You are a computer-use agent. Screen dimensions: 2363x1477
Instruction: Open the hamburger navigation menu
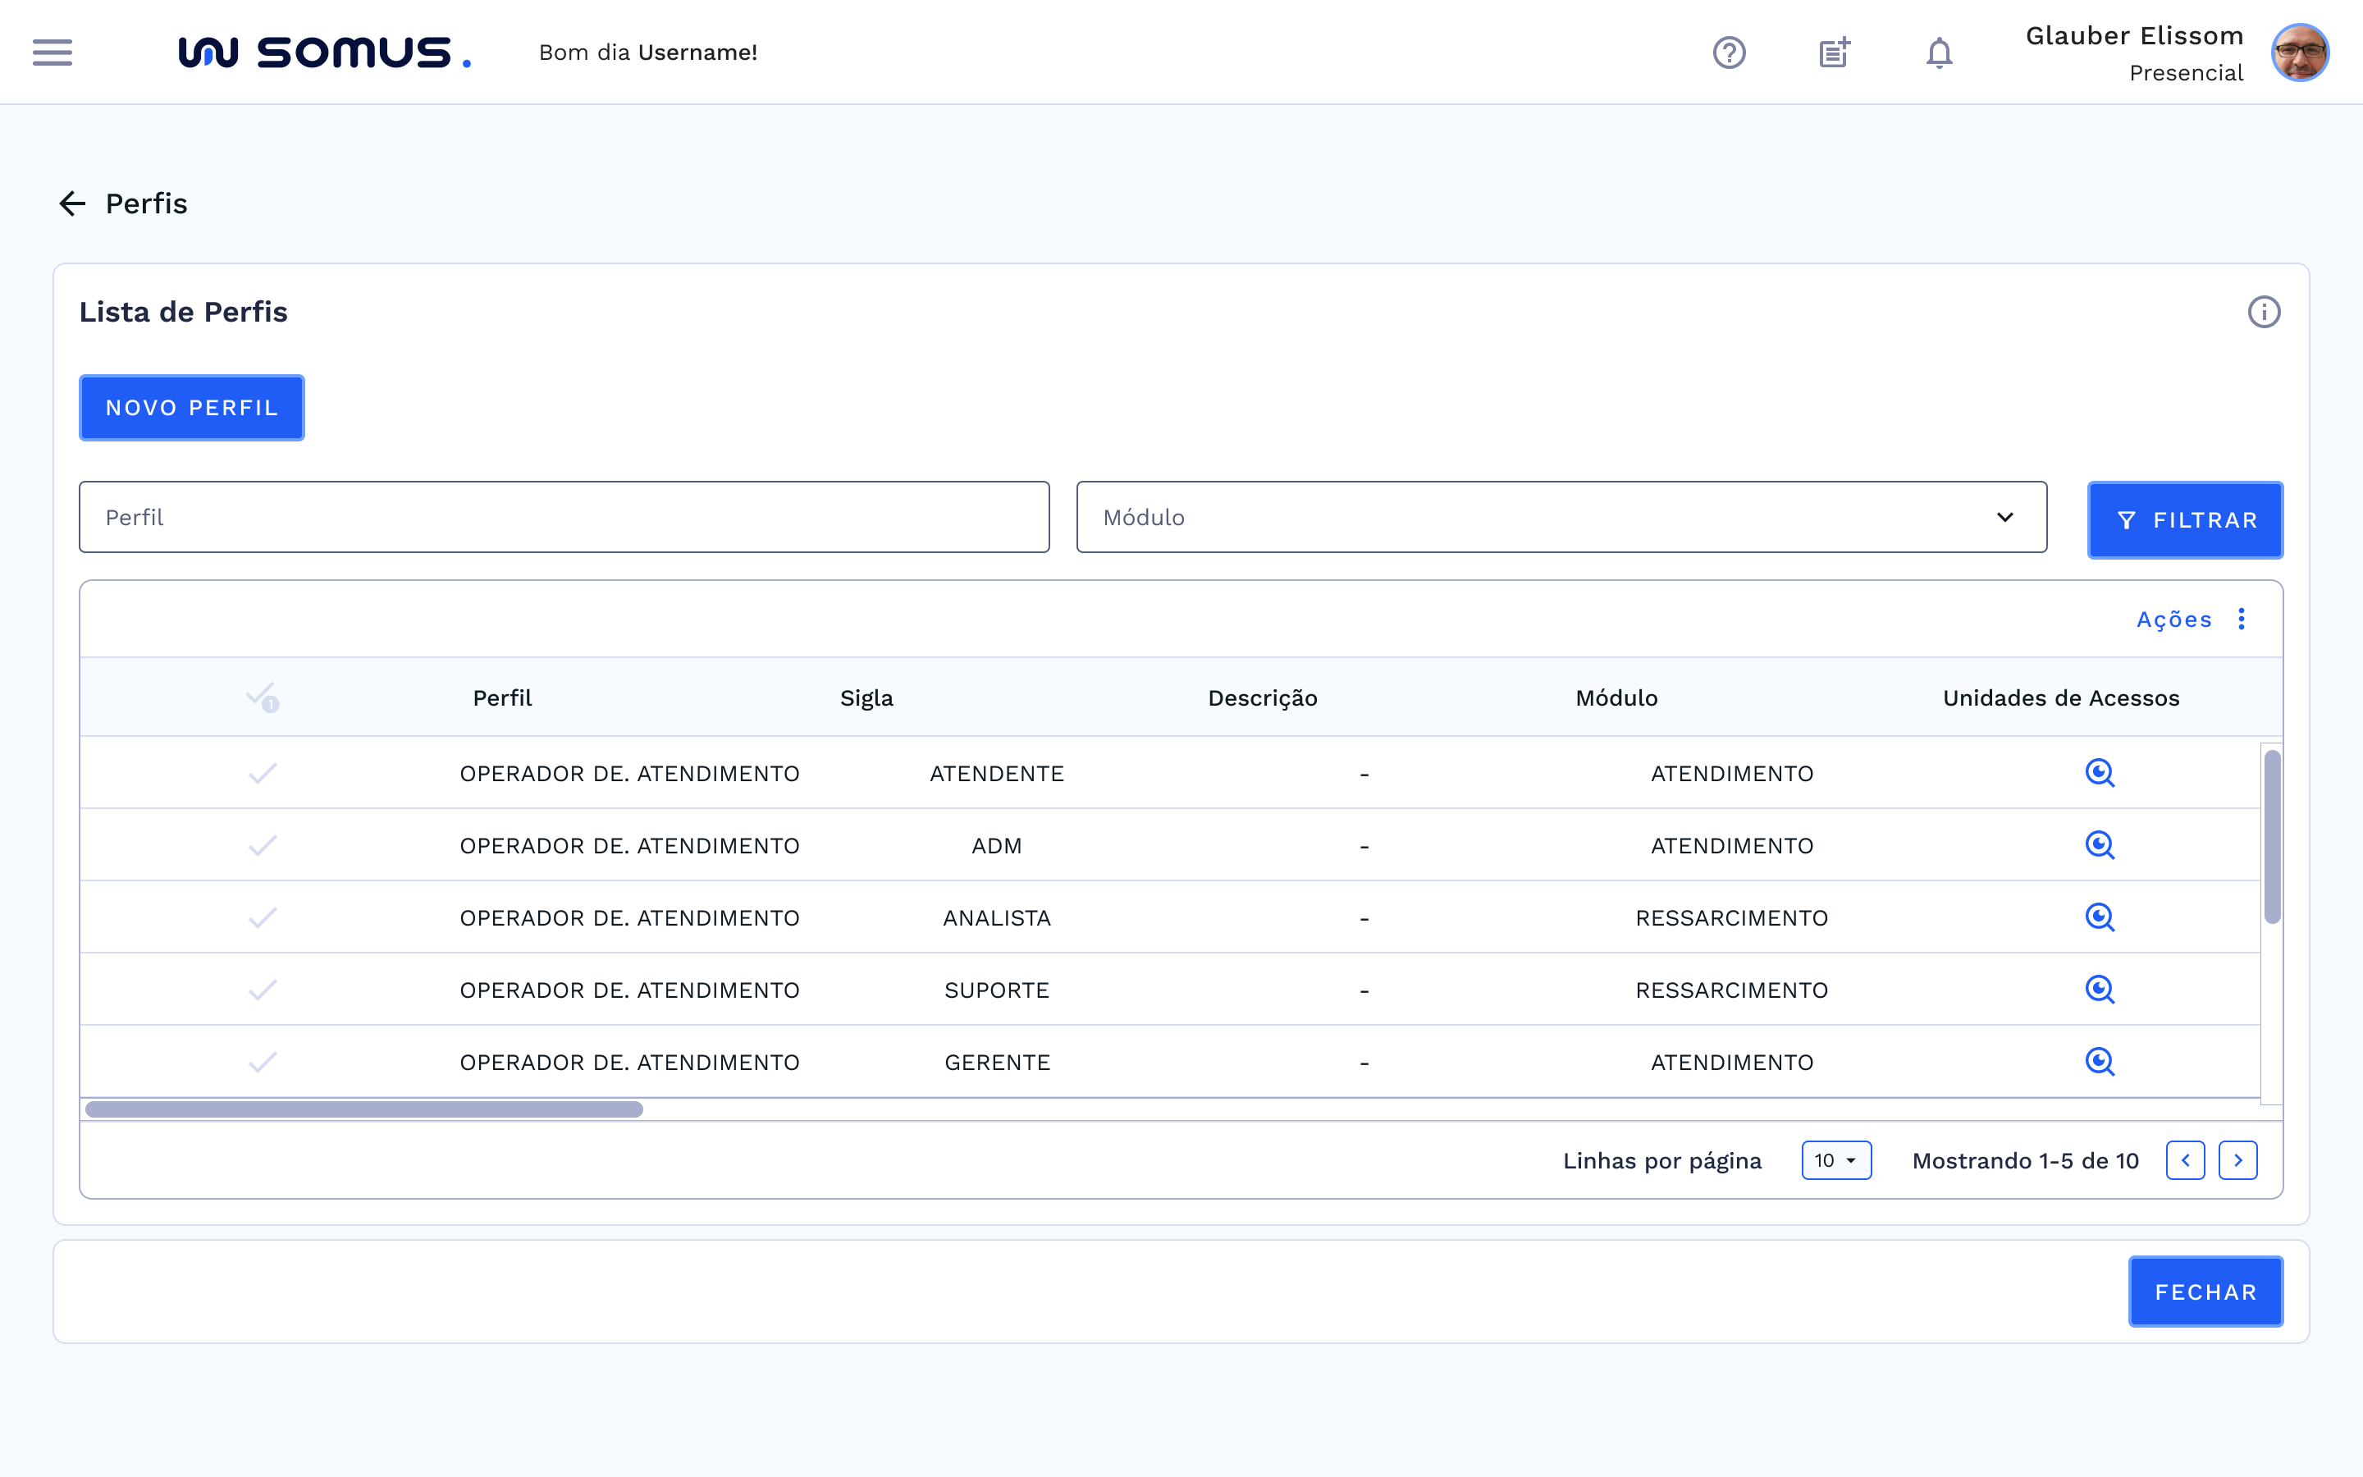tap(52, 52)
